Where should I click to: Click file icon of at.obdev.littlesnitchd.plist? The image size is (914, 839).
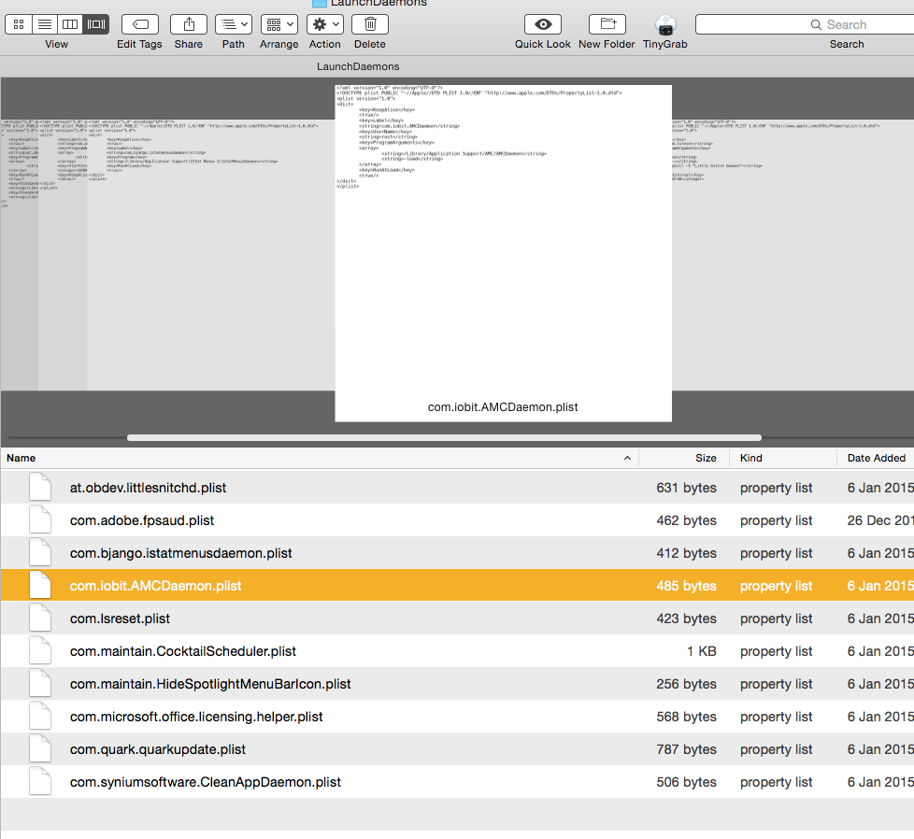point(40,487)
